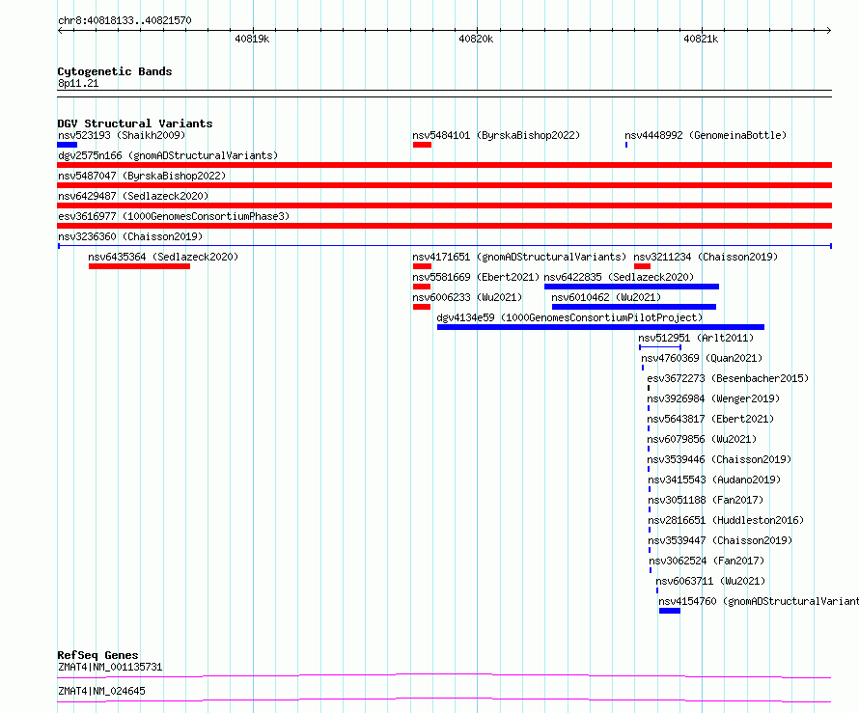The height and width of the screenshot is (713, 859).
Task: Open nsv6429487 (Sedlazeck2020) variant
Action: pyautogui.click(x=133, y=196)
